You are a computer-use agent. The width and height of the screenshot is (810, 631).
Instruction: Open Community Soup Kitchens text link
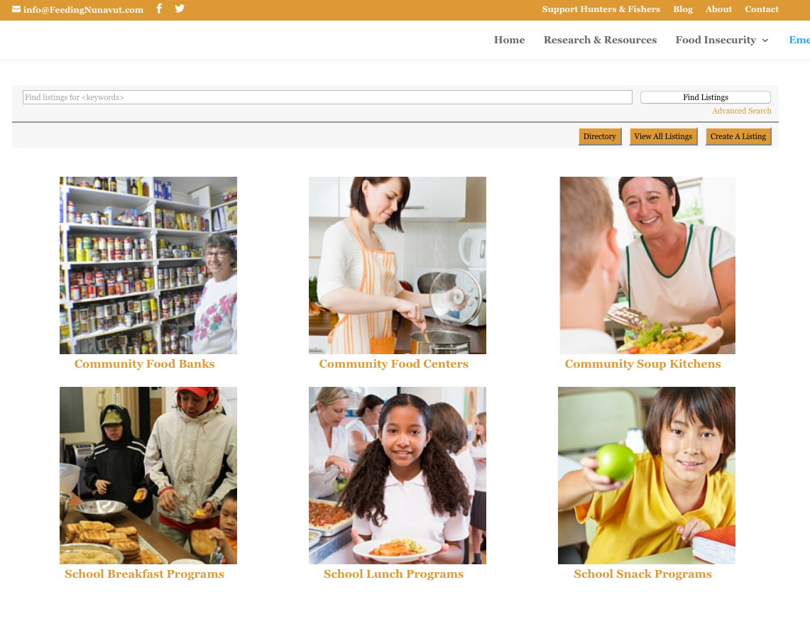[x=642, y=364]
